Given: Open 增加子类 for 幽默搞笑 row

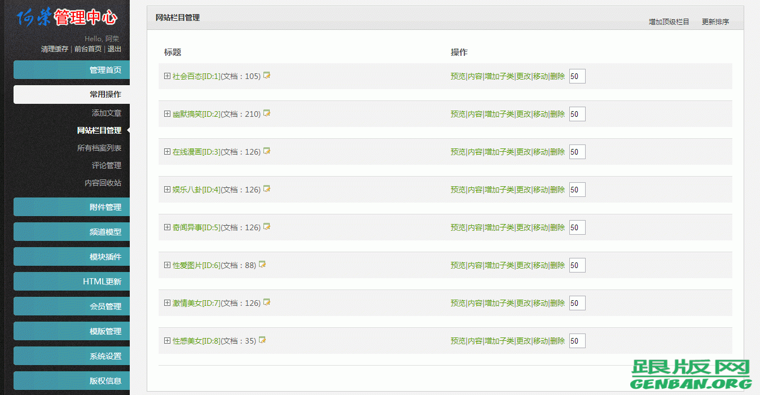Looking at the screenshot, I should point(499,114).
